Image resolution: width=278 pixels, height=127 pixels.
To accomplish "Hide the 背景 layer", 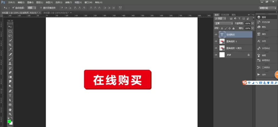I will pos(216,55).
